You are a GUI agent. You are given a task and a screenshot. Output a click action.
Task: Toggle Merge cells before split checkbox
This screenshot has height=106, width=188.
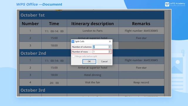[x=73, y=56]
